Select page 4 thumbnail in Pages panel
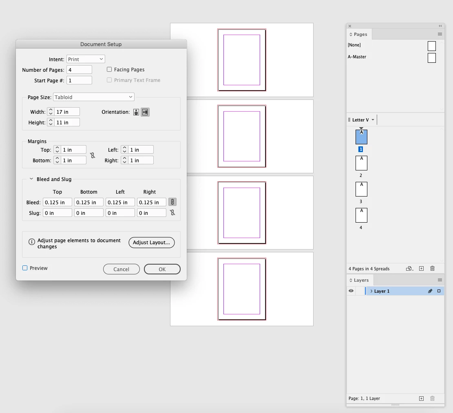The width and height of the screenshot is (453, 413). click(x=361, y=215)
